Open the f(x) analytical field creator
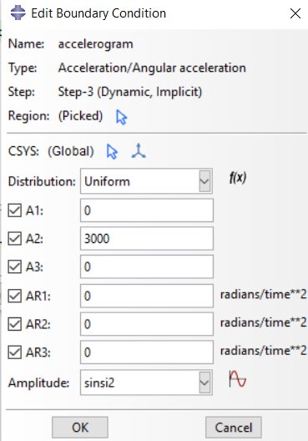The height and width of the screenshot is (441, 308). coord(238,177)
